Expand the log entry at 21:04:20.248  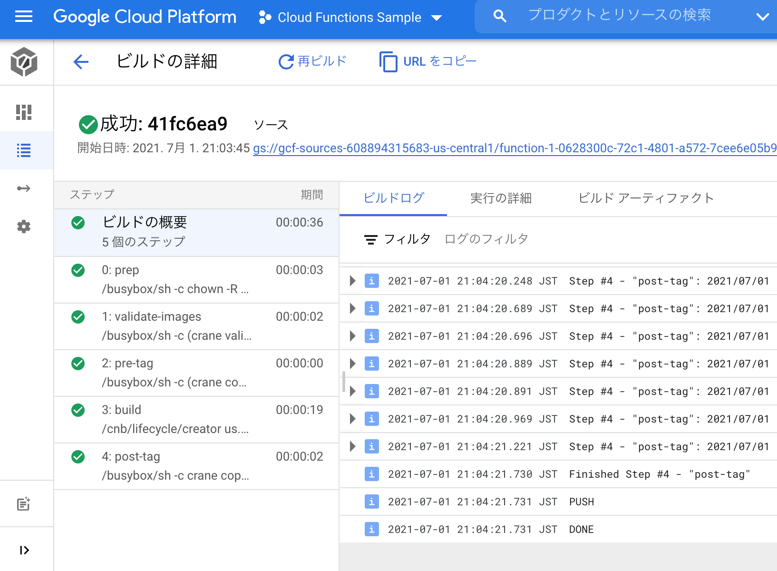(352, 281)
